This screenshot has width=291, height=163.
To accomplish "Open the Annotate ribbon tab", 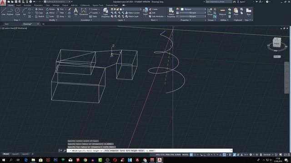I will coord(27,5).
